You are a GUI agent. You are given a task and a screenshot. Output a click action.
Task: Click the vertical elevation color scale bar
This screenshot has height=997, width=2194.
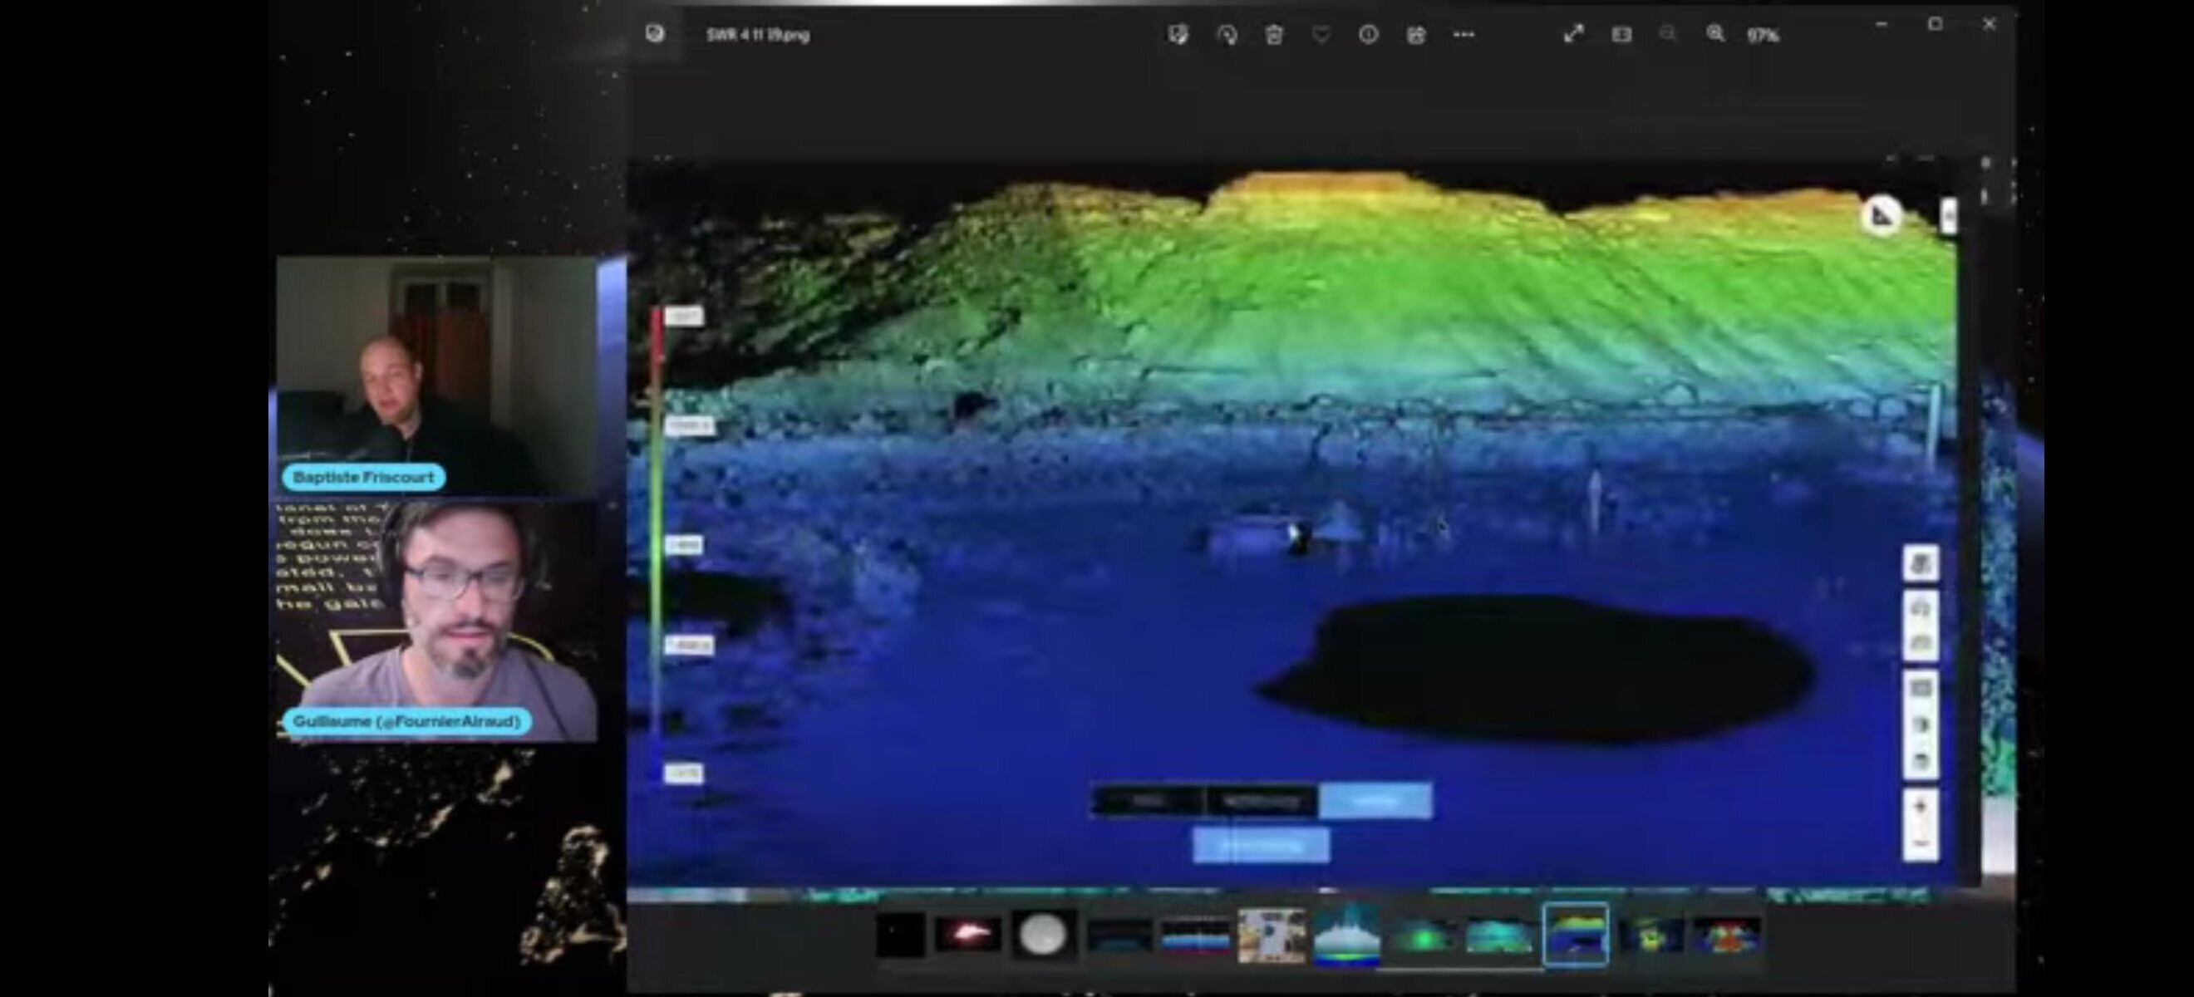657,545
